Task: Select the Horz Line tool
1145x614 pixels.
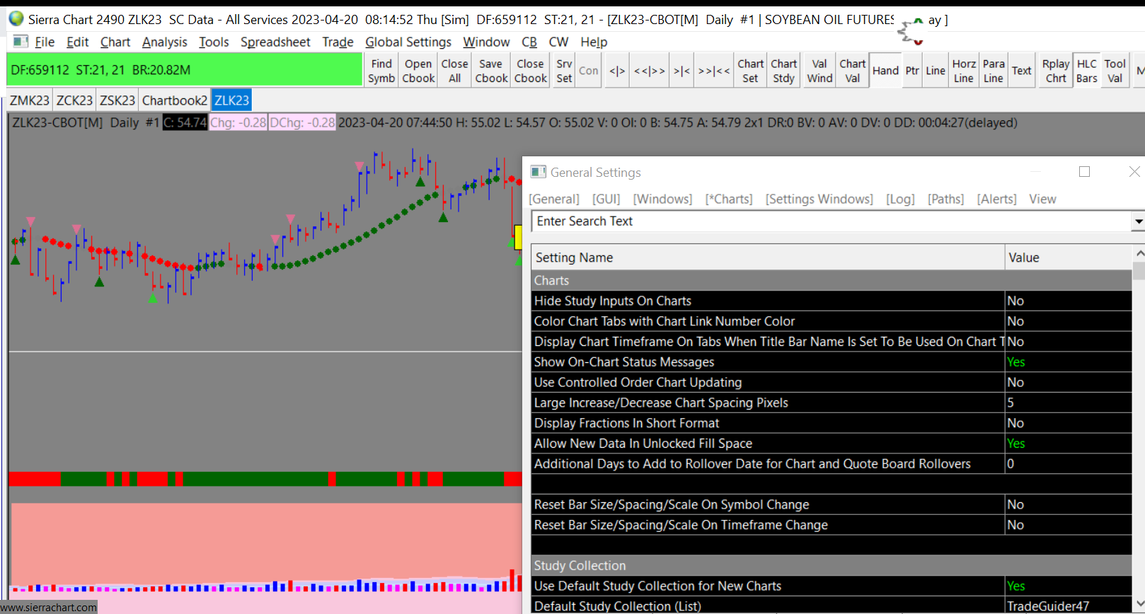Action: (x=964, y=71)
